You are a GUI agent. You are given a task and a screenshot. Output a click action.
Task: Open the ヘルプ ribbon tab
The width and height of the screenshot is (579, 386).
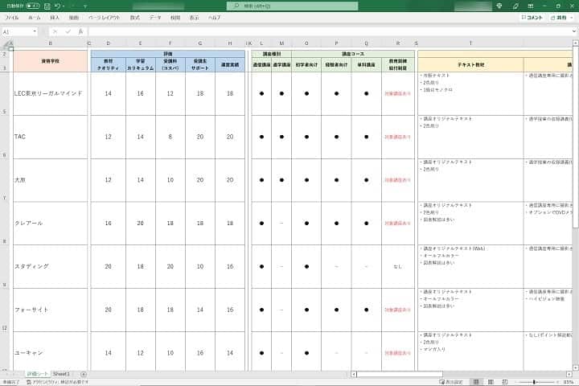pyautogui.click(x=214, y=18)
